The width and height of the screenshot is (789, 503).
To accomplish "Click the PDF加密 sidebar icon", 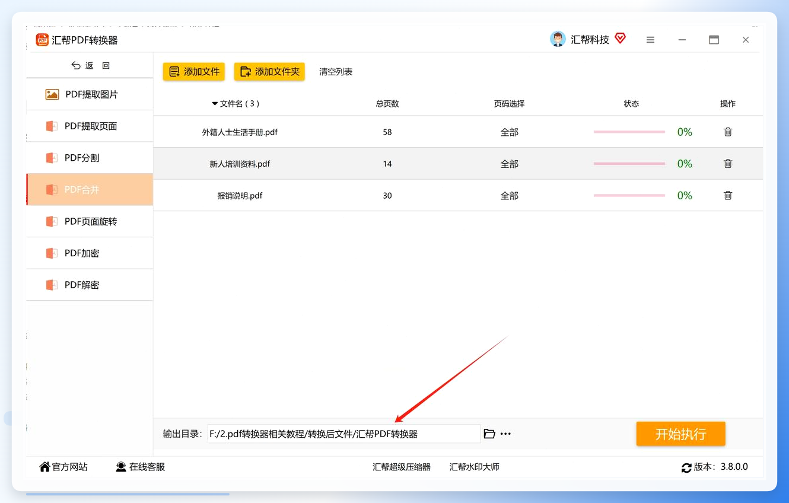I will coord(52,253).
